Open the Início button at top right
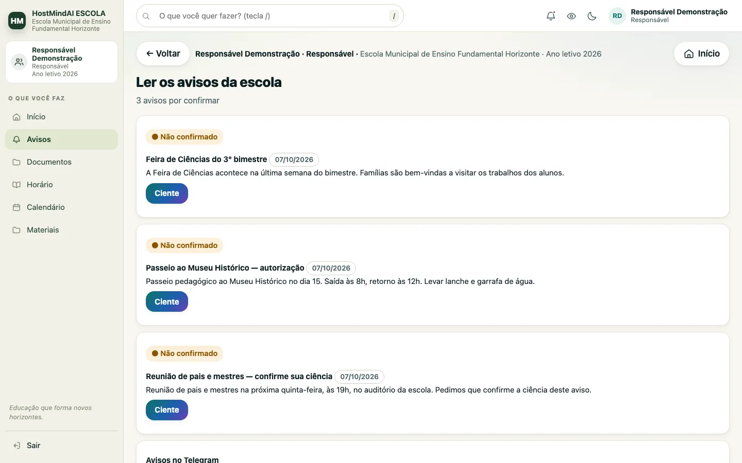 701,54
